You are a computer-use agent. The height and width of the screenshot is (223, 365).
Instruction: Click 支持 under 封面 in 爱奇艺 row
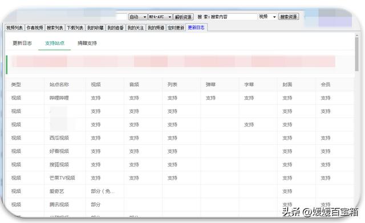(x=287, y=191)
